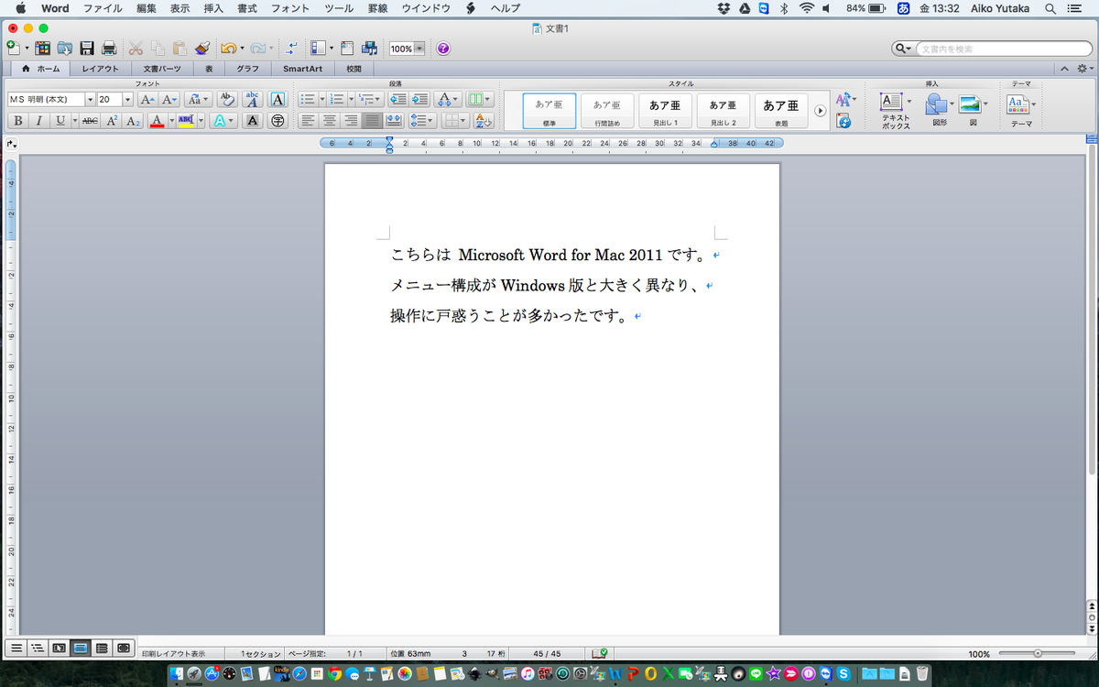Click the Sort A-Z icon

(484, 120)
